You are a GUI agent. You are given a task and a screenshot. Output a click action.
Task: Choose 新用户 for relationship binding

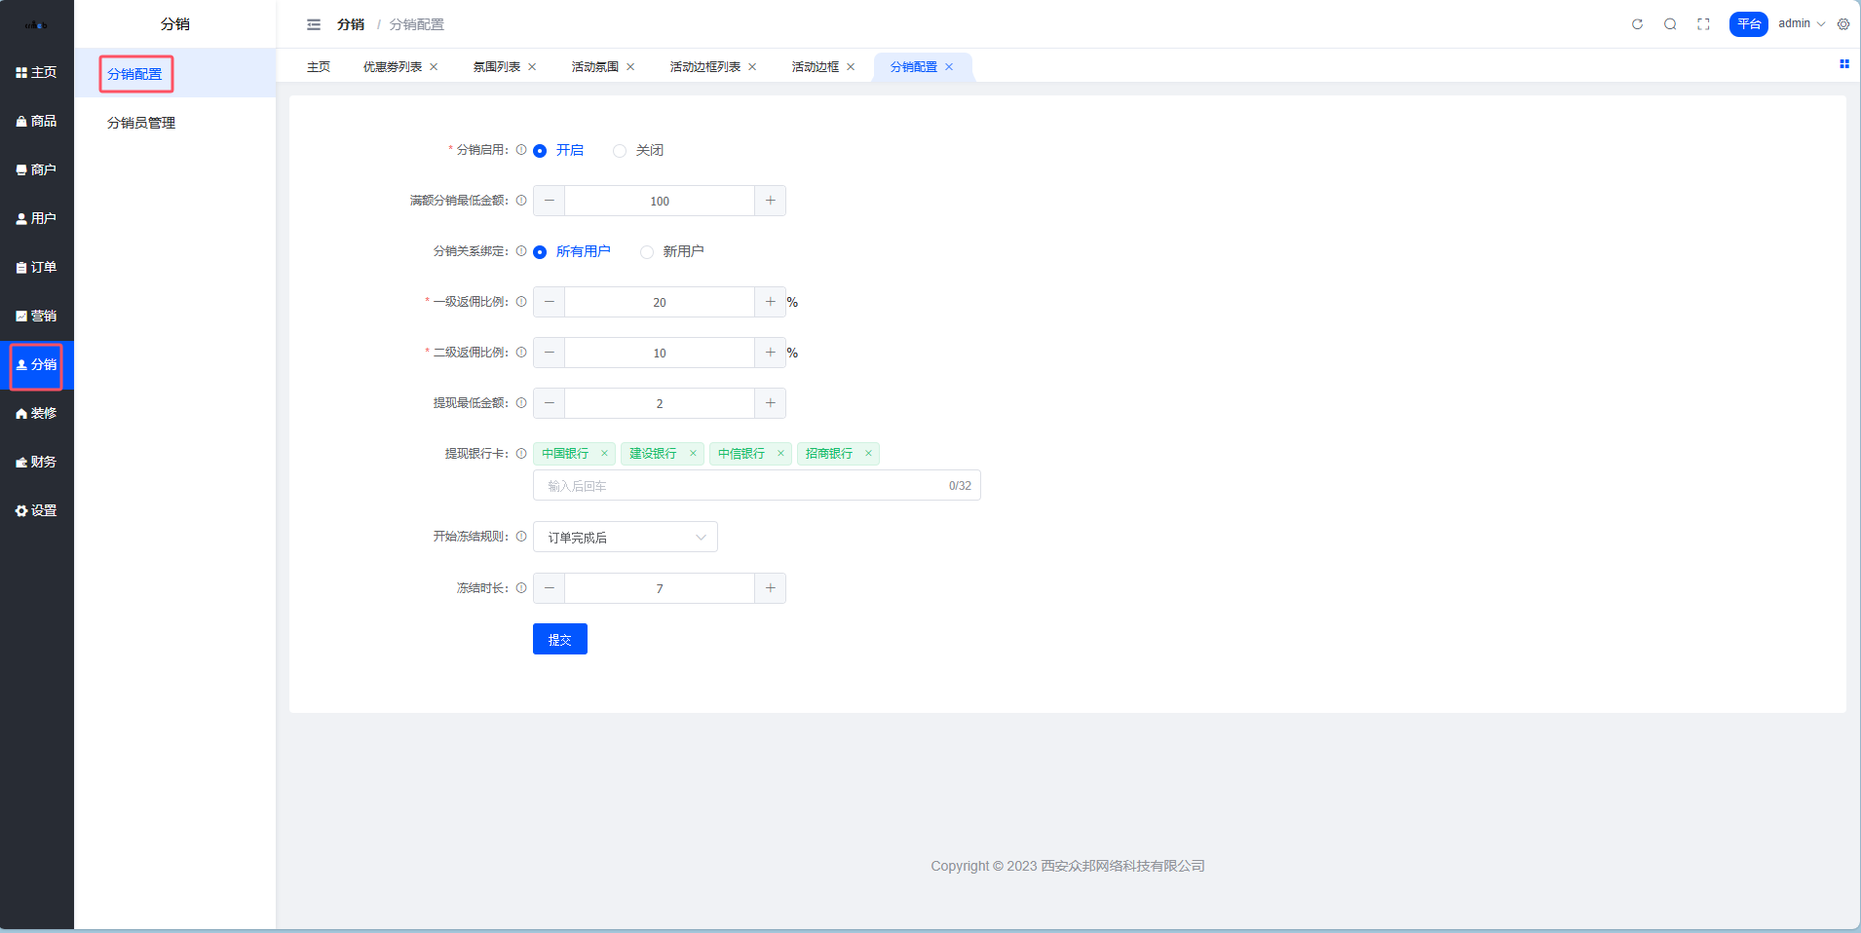tap(647, 252)
